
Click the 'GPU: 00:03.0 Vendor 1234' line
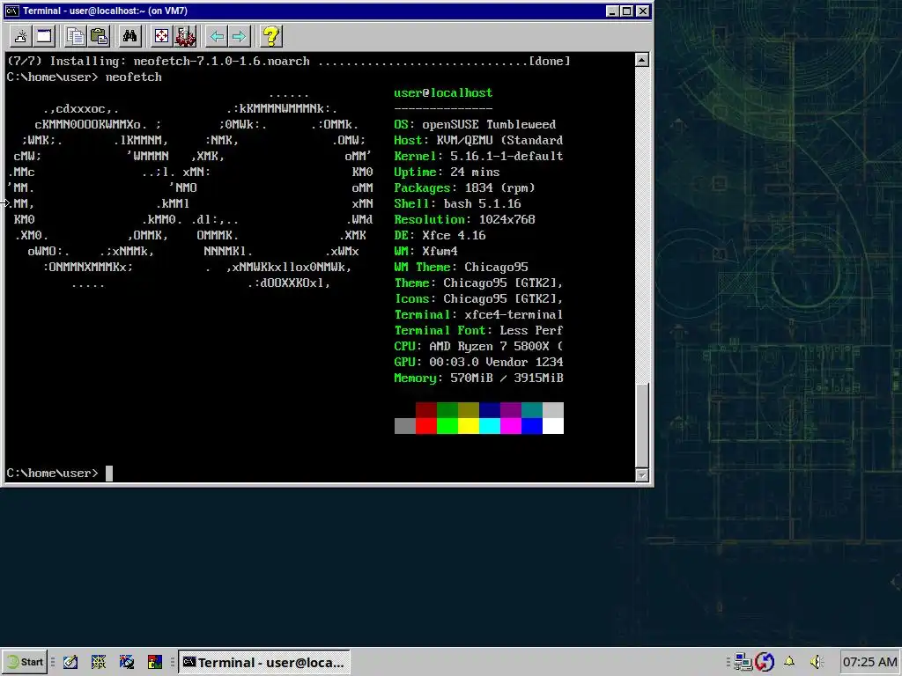click(478, 362)
